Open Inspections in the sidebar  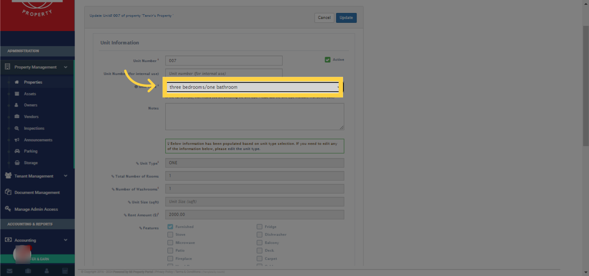[x=34, y=128]
